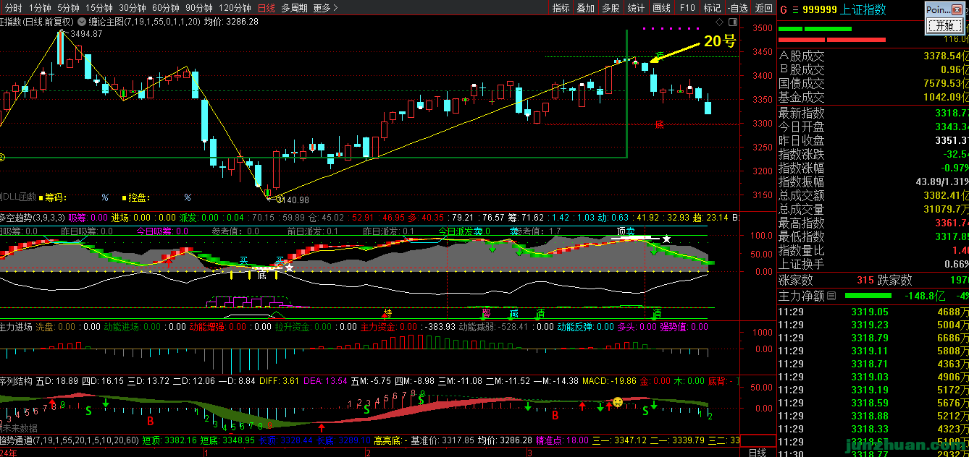Click the green menu icon beside G
Screen dimensions: 969x457
tap(794, 9)
